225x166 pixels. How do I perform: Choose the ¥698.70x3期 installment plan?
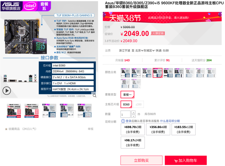click(x=133, y=129)
